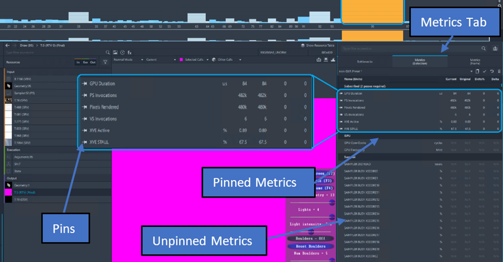Open the image view icon next to search

tap(116, 52)
